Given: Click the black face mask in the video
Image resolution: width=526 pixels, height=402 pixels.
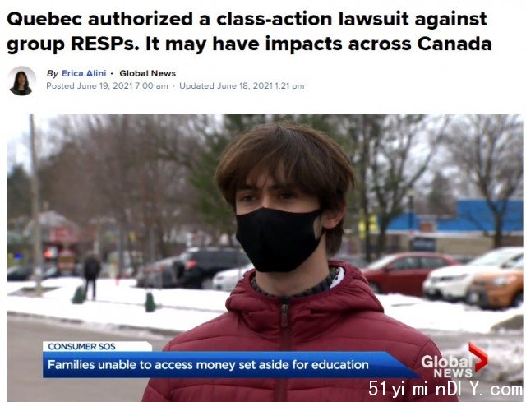Looking at the screenshot, I should (278, 239).
